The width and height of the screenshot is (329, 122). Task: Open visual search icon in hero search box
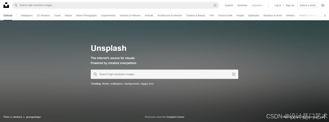click(x=234, y=74)
